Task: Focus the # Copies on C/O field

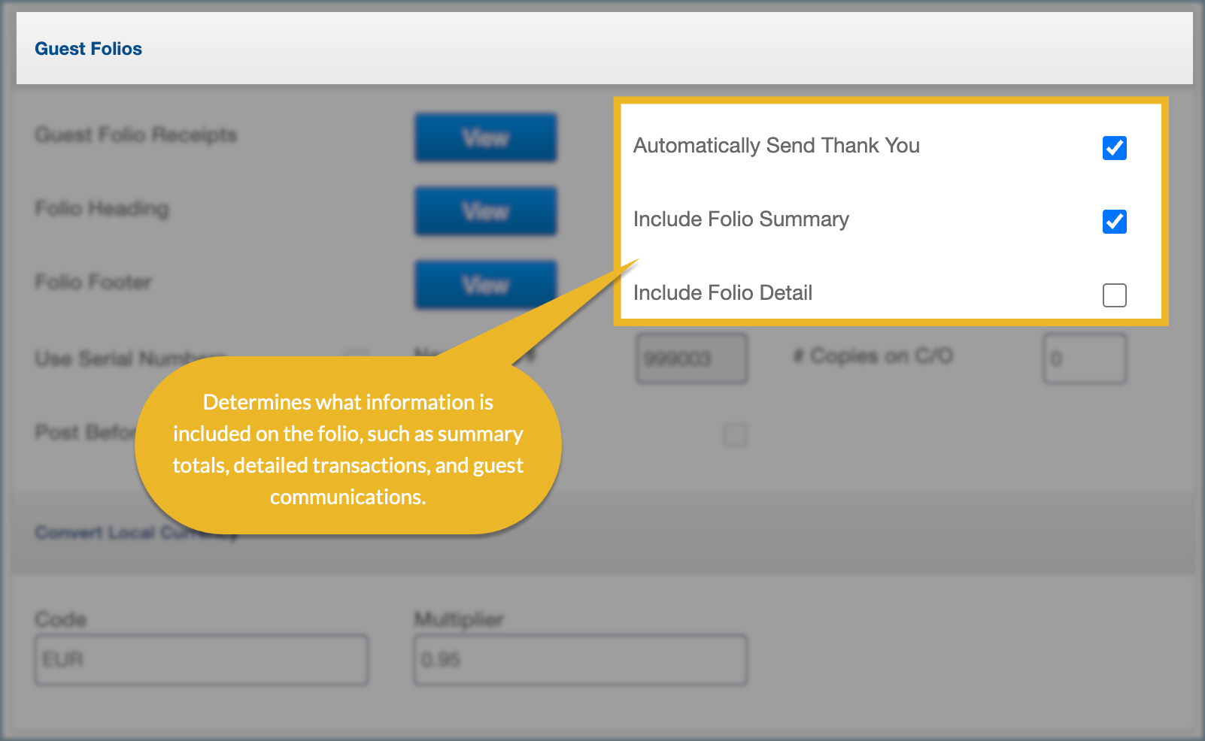Action: [1084, 358]
